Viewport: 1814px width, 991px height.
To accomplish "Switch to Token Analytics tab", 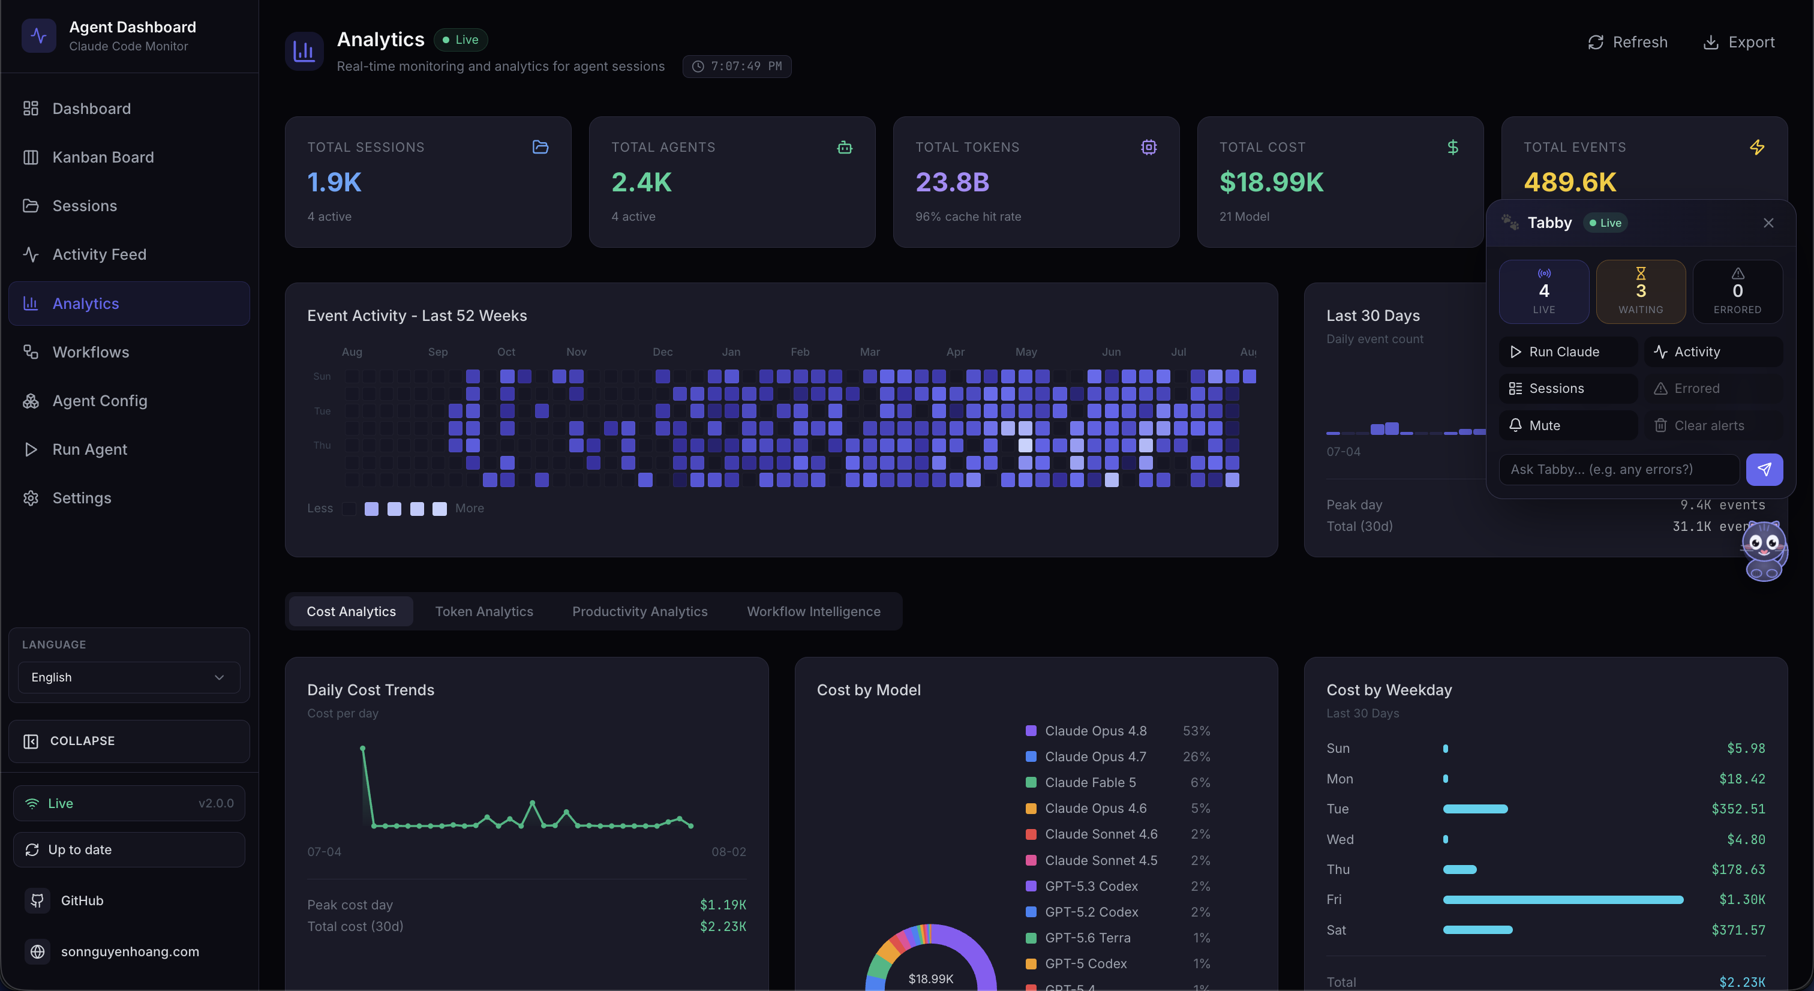I will pos(483,611).
